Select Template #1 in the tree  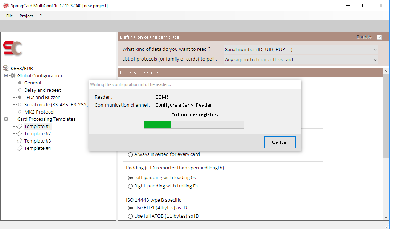click(37, 126)
